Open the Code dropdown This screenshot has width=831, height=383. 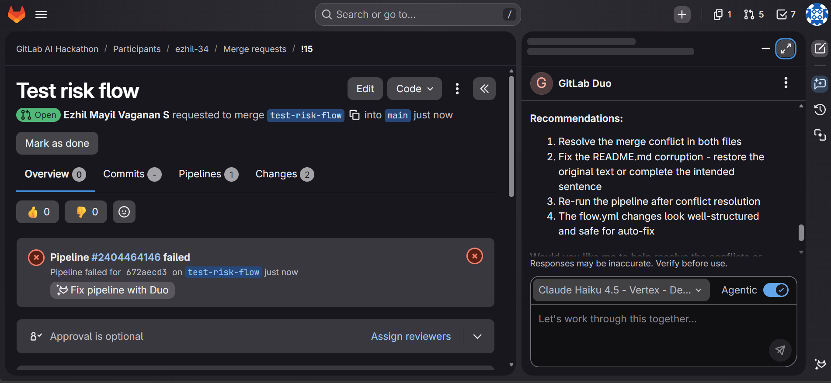[414, 89]
